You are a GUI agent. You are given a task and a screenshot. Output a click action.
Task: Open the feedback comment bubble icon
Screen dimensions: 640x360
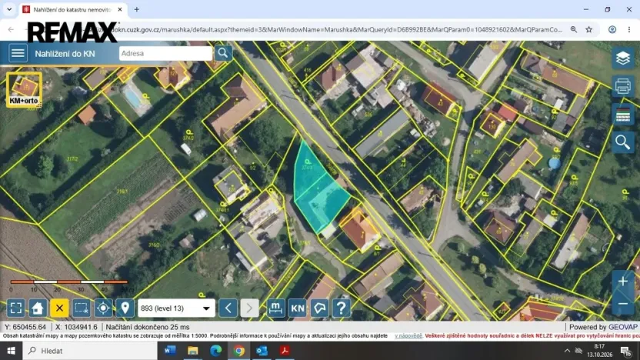(319, 308)
